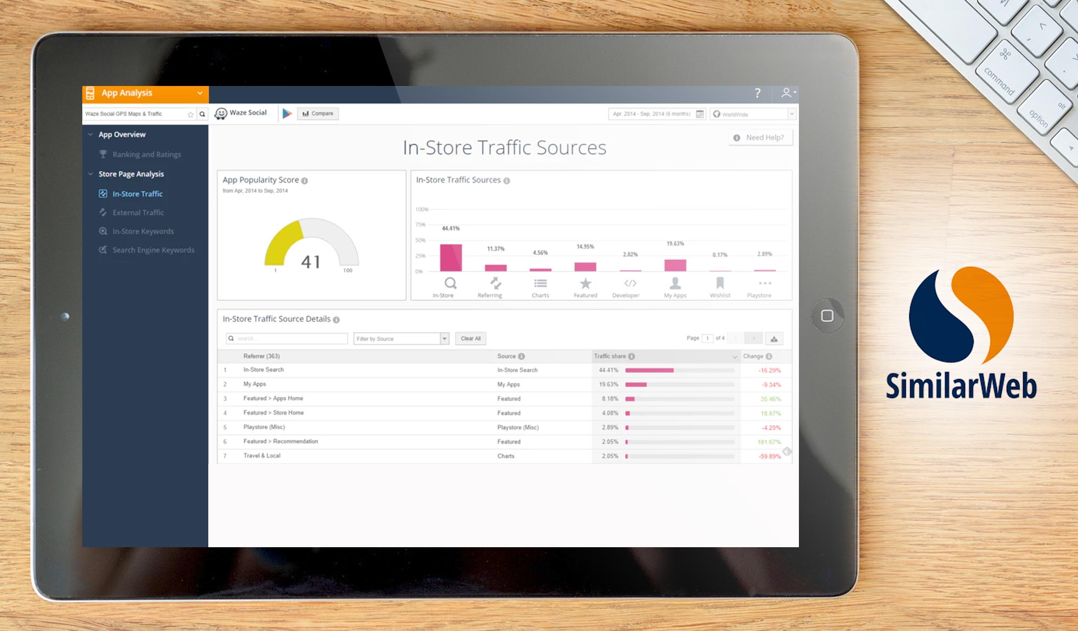Screen dimensions: 1078x631
Task: Switch to the Search Engine Keywords view
Action: point(153,250)
